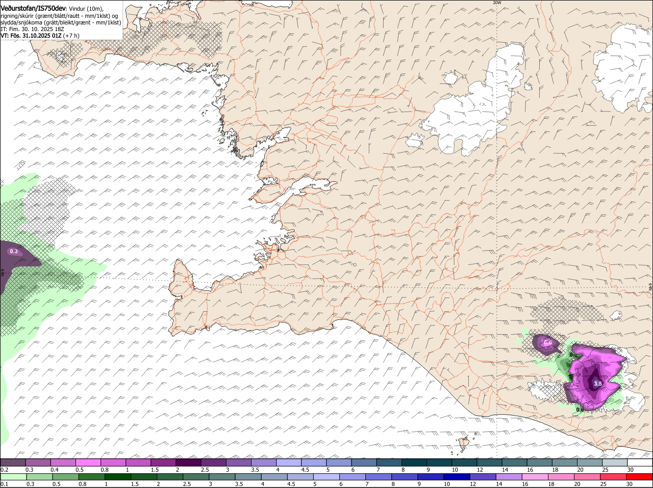The height and width of the screenshot is (488, 653).
Task: Click the palest green first swatch of the lower legend
Action: click(13, 477)
